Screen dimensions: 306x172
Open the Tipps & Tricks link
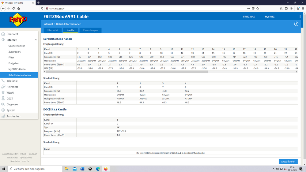point(26,158)
